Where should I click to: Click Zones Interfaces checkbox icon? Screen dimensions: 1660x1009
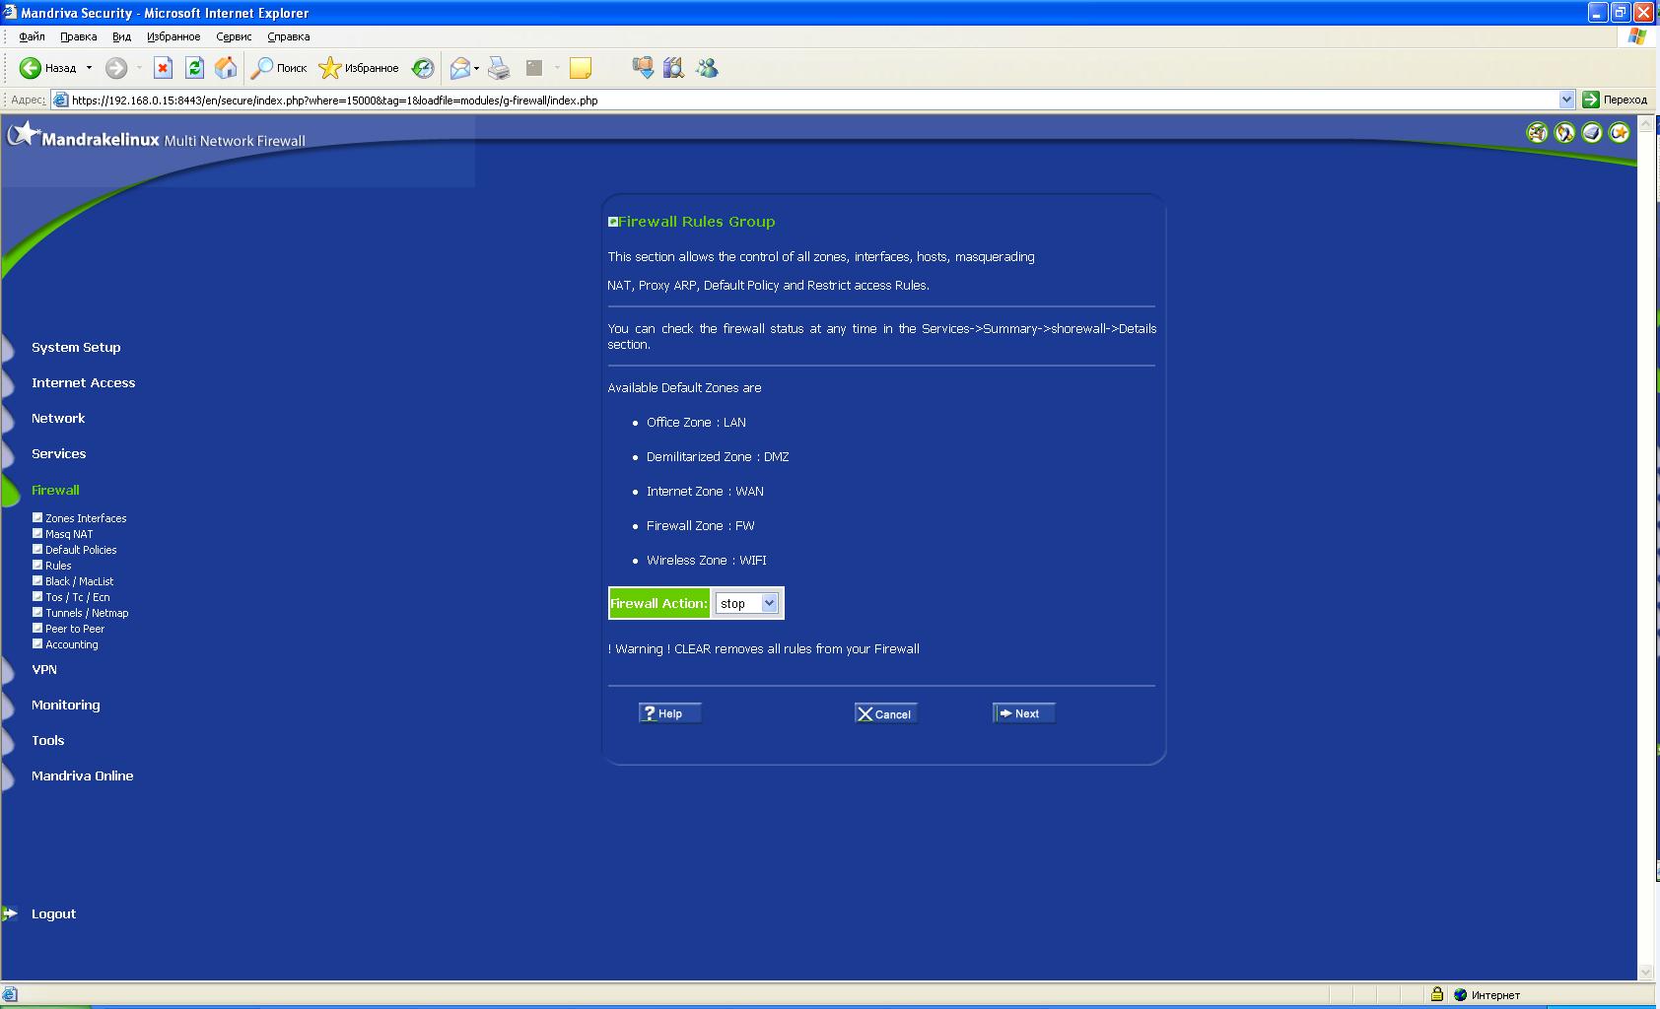pos(37,517)
